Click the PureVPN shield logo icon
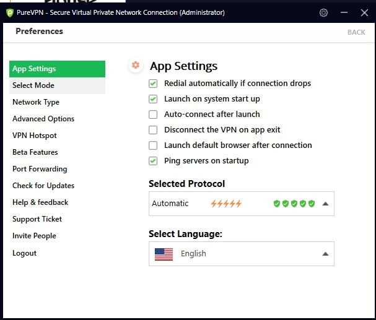This screenshot has height=320, width=376. click(x=10, y=13)
